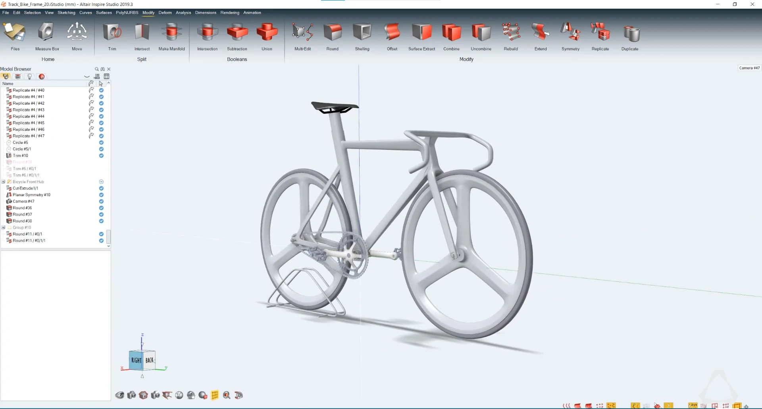Click the RIGHT face of the view cube
Image resolution: width=762 pixels, height=409 pixels.
coord(136,360)
